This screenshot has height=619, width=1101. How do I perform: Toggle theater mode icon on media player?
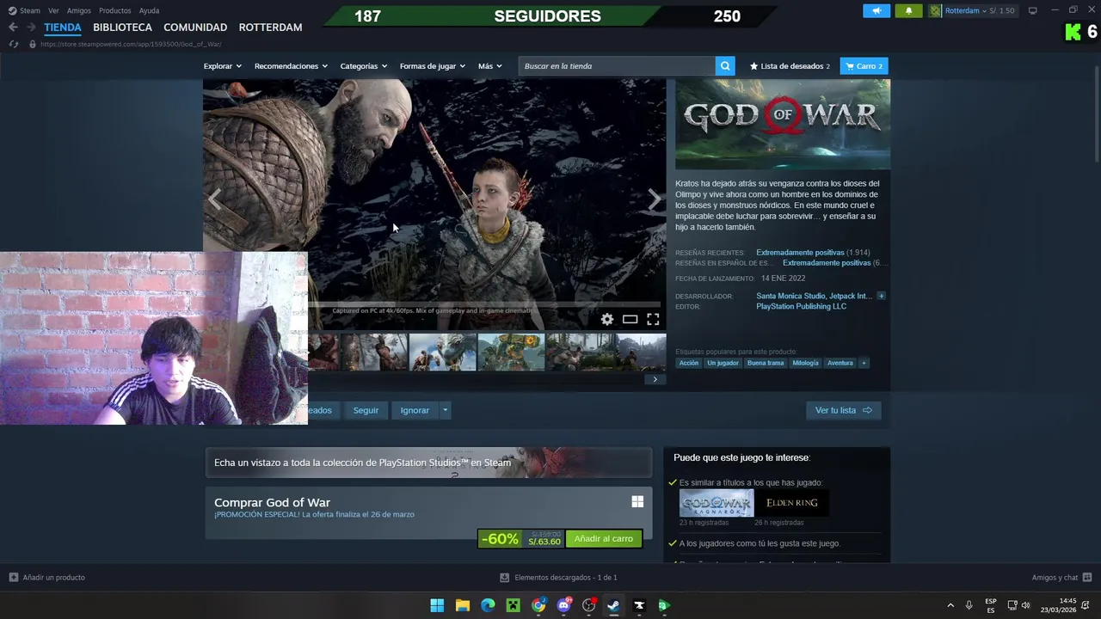[630, 320]
